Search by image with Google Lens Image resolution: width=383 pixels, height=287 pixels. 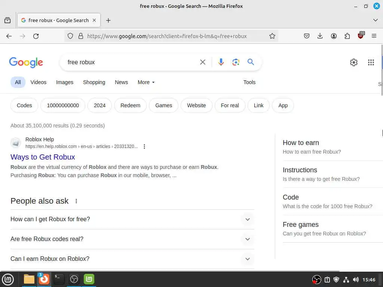pyautogui.click(x=236, y=62)
